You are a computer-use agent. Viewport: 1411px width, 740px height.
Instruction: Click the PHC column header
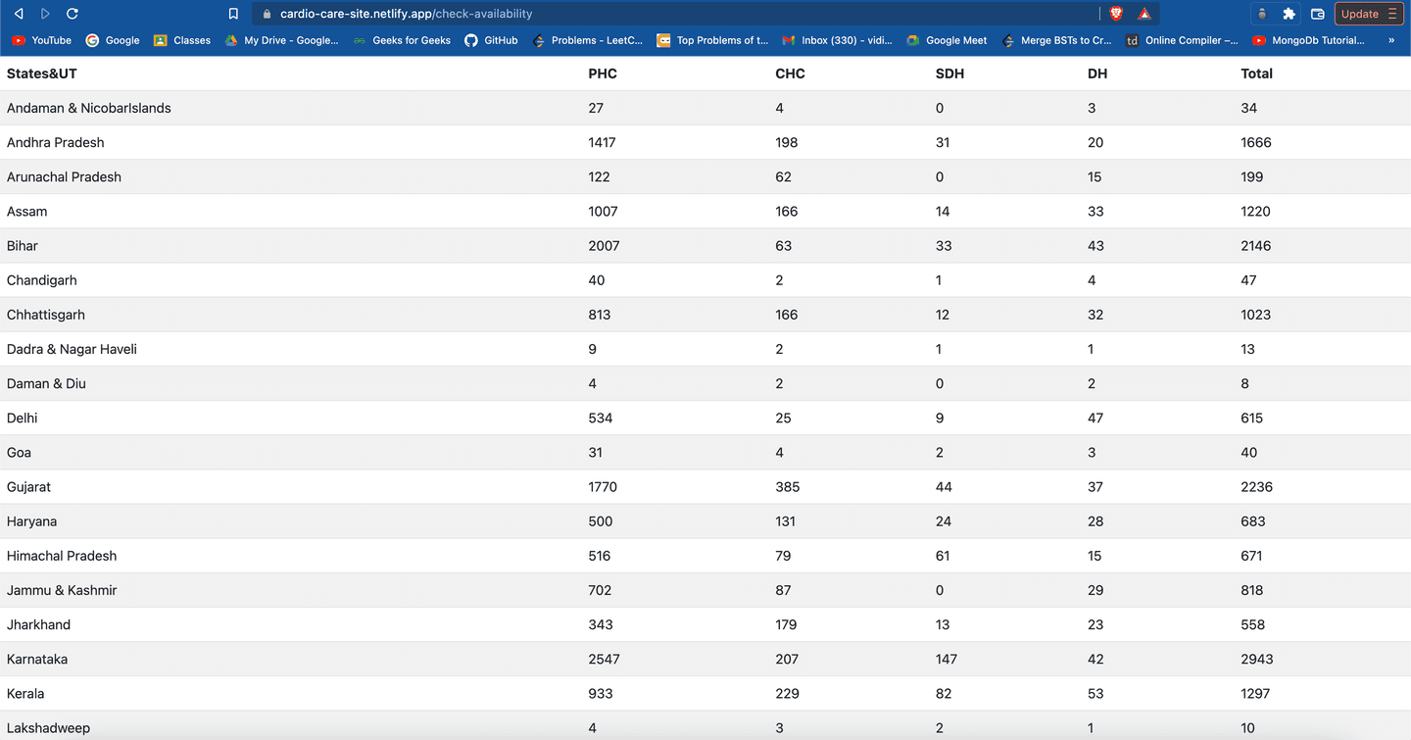coord(603,74)
